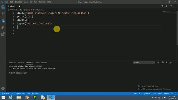Click the unsaved dot on dict.py tab

click(19, 6)
